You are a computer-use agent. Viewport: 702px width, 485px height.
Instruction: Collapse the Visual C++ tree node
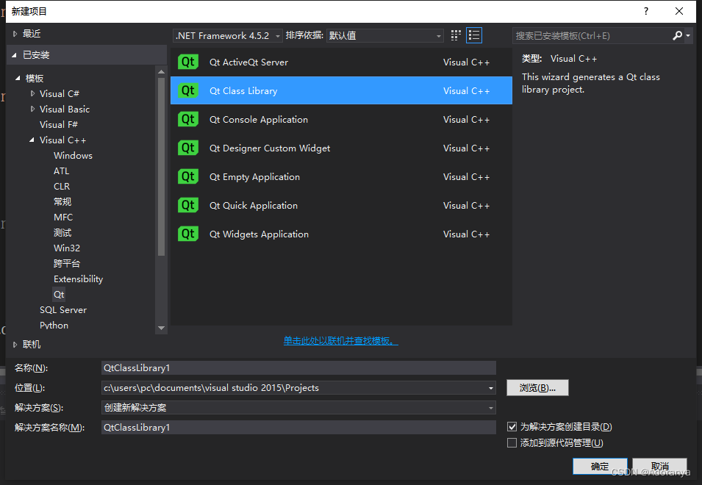(x=32, y=140)
